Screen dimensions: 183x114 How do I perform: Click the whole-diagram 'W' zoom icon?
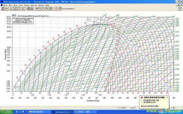(x=37, y=9)
